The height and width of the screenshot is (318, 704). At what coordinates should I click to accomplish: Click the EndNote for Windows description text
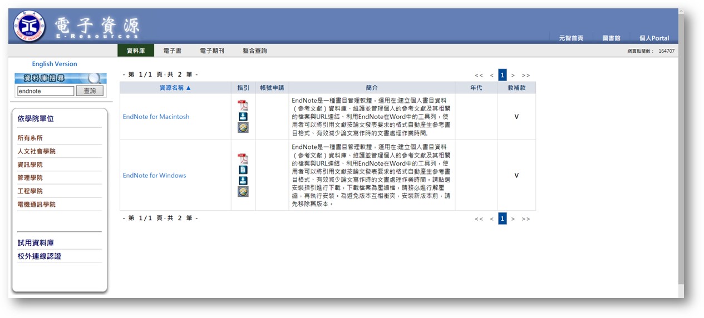point(371,175)
